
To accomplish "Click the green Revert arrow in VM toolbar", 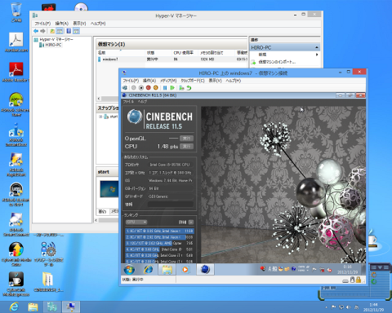I will tap(189, 88).
